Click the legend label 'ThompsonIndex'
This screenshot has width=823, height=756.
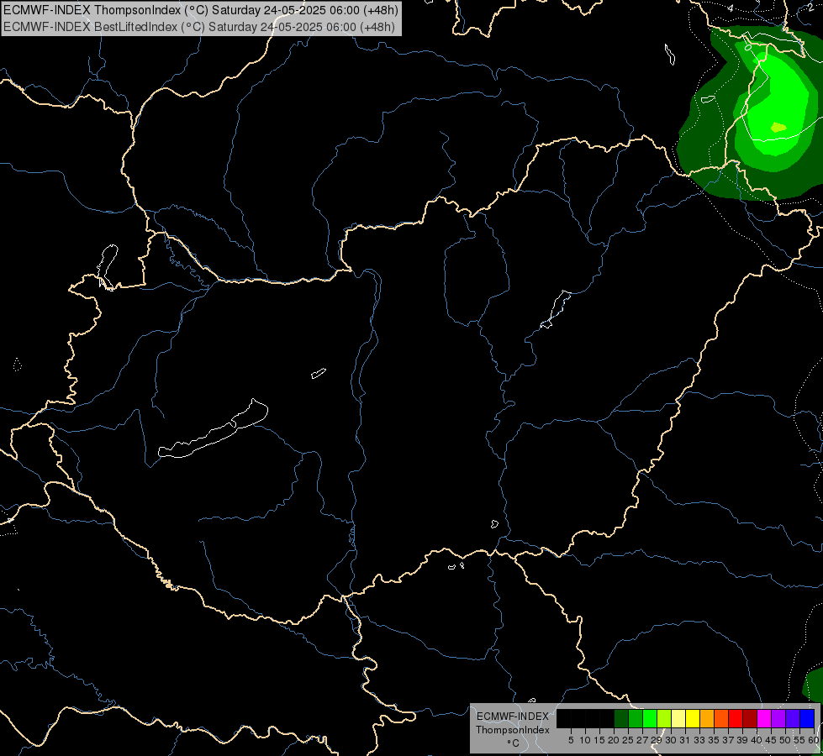pos(512,730)
